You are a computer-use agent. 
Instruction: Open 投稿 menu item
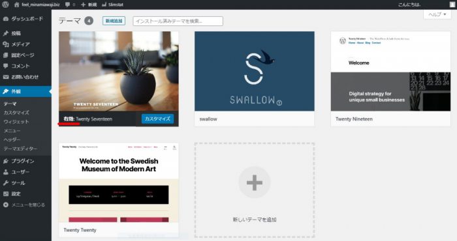coord(25,33)
